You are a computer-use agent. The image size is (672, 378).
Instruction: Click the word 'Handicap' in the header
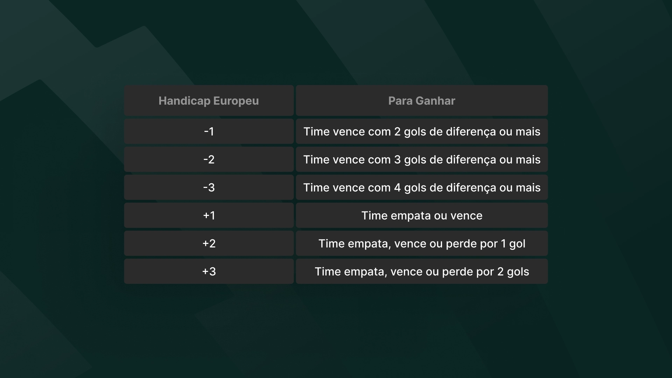pos(184,101)
